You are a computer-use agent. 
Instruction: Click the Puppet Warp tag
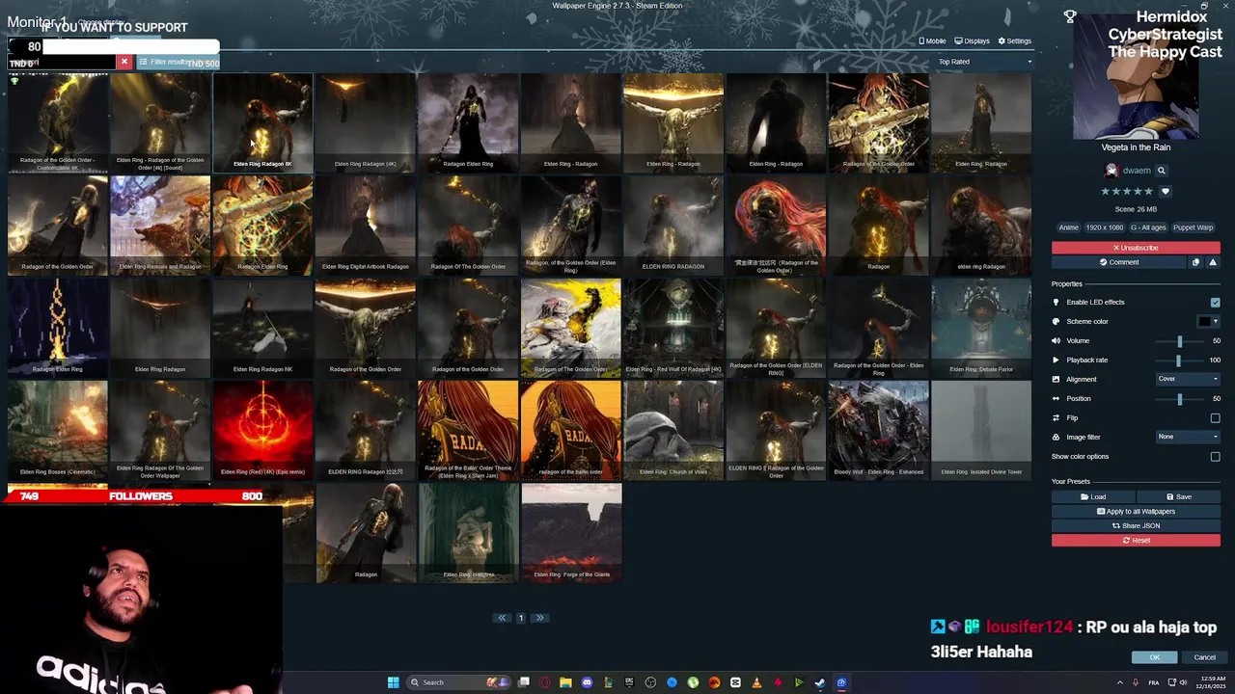pos(1194,227)
